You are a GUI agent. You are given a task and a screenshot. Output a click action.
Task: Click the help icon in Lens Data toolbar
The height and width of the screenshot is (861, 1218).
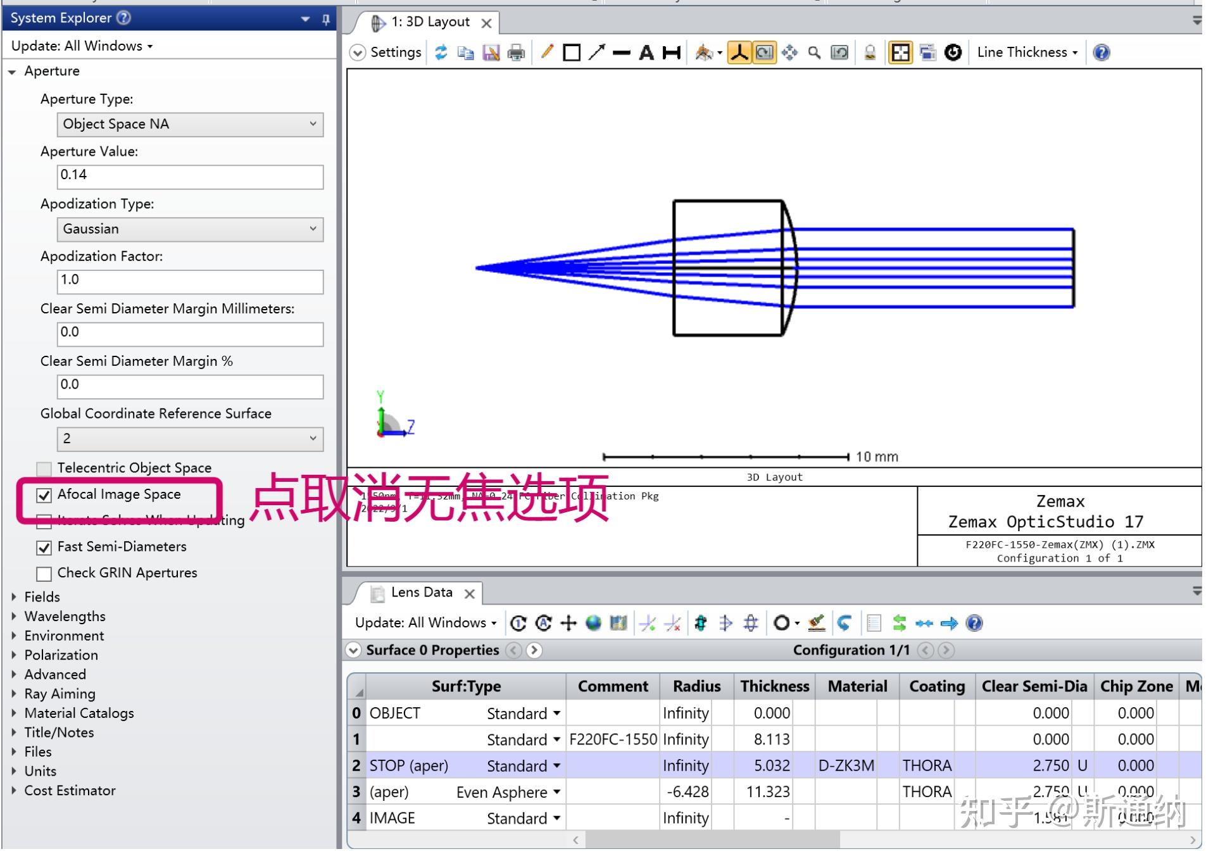pos(974,624)
